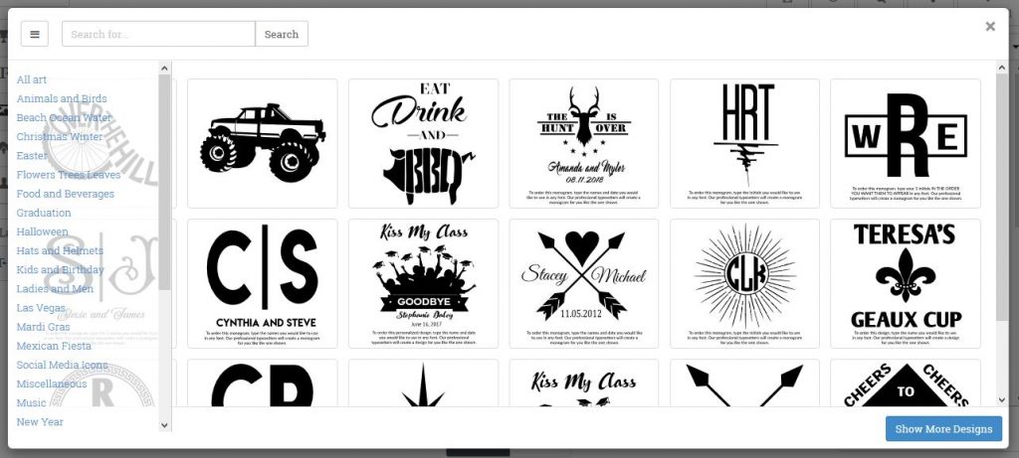
Task: Click the Search for... input field
Action: [158, 34]
